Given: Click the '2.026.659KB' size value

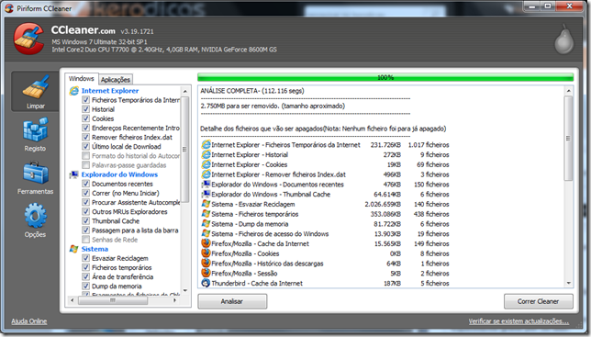Looking at the screenshot, I should point(383,204).
